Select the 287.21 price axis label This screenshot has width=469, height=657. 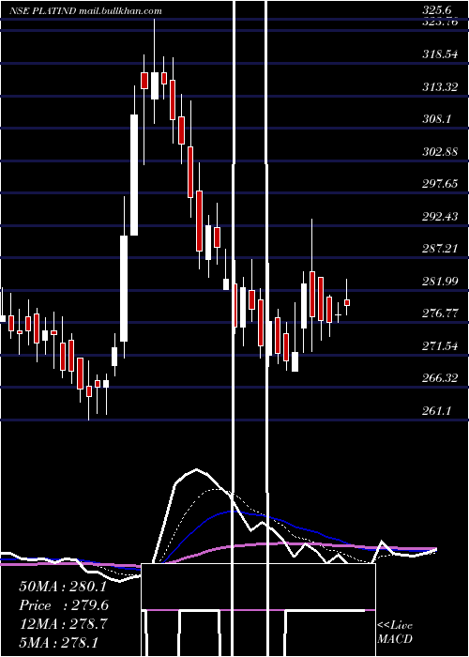click(440, 249)
